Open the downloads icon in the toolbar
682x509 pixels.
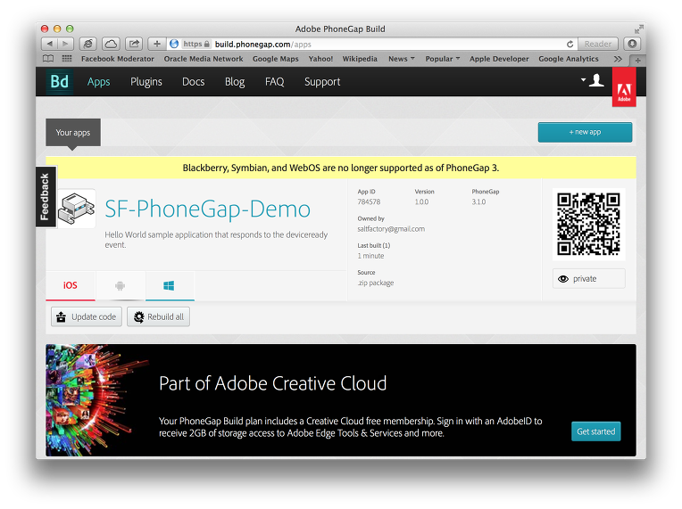[x=632, y=44]
